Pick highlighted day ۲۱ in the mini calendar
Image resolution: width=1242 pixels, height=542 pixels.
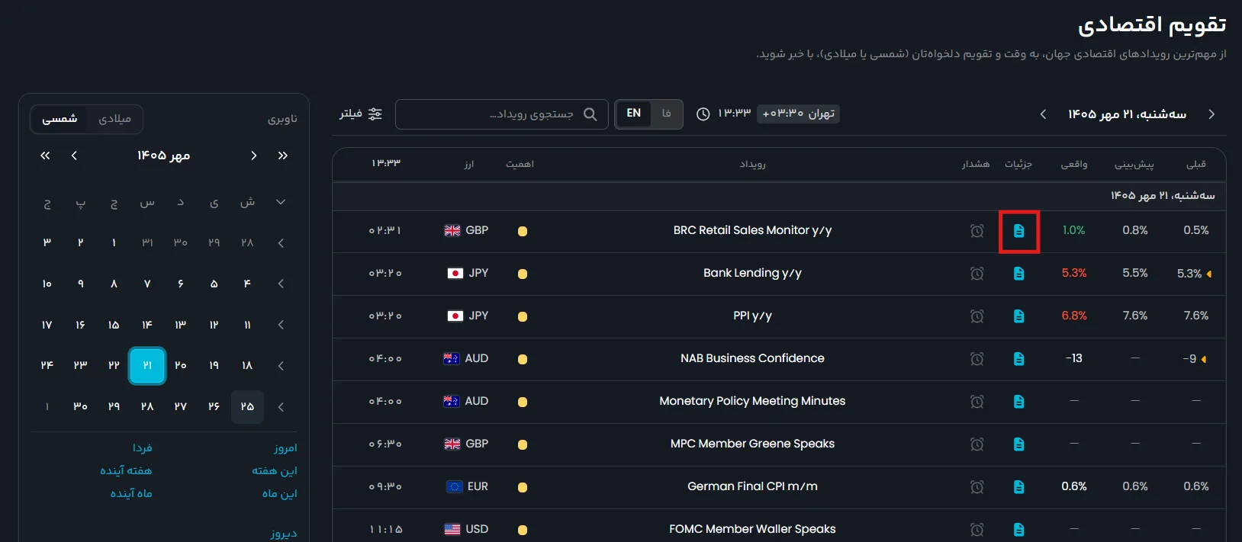(x=147, y=366)
